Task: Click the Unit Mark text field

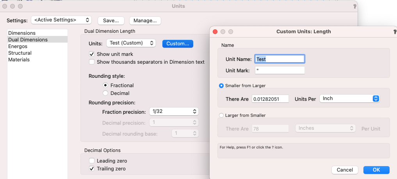Action: pyautogui.click(x=280, y=70)
